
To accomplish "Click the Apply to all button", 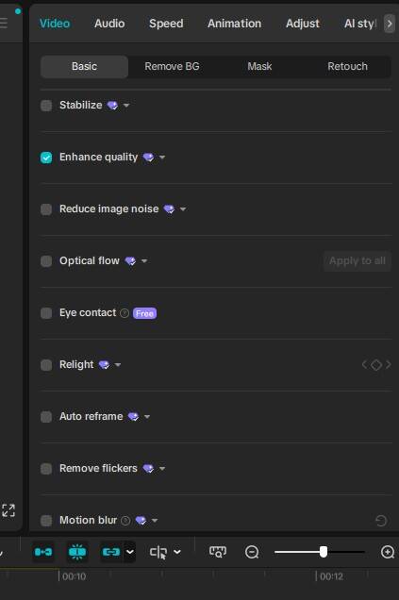I will pos(357,261).
